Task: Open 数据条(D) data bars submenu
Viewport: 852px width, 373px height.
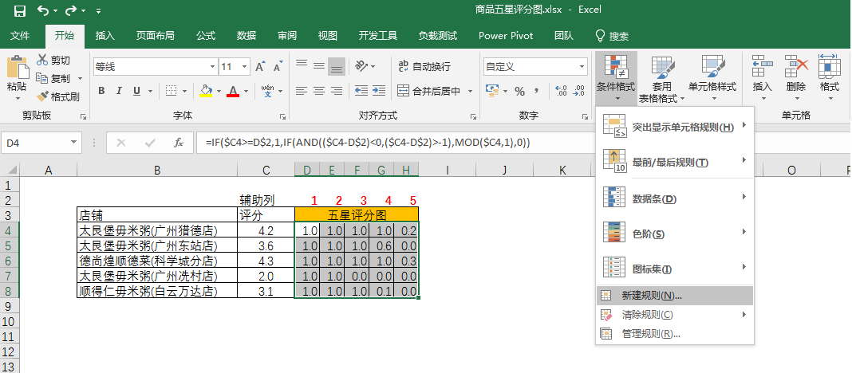Action: (675, 198)
